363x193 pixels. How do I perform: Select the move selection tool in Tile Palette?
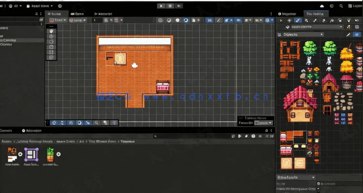[x=289, y=20]
